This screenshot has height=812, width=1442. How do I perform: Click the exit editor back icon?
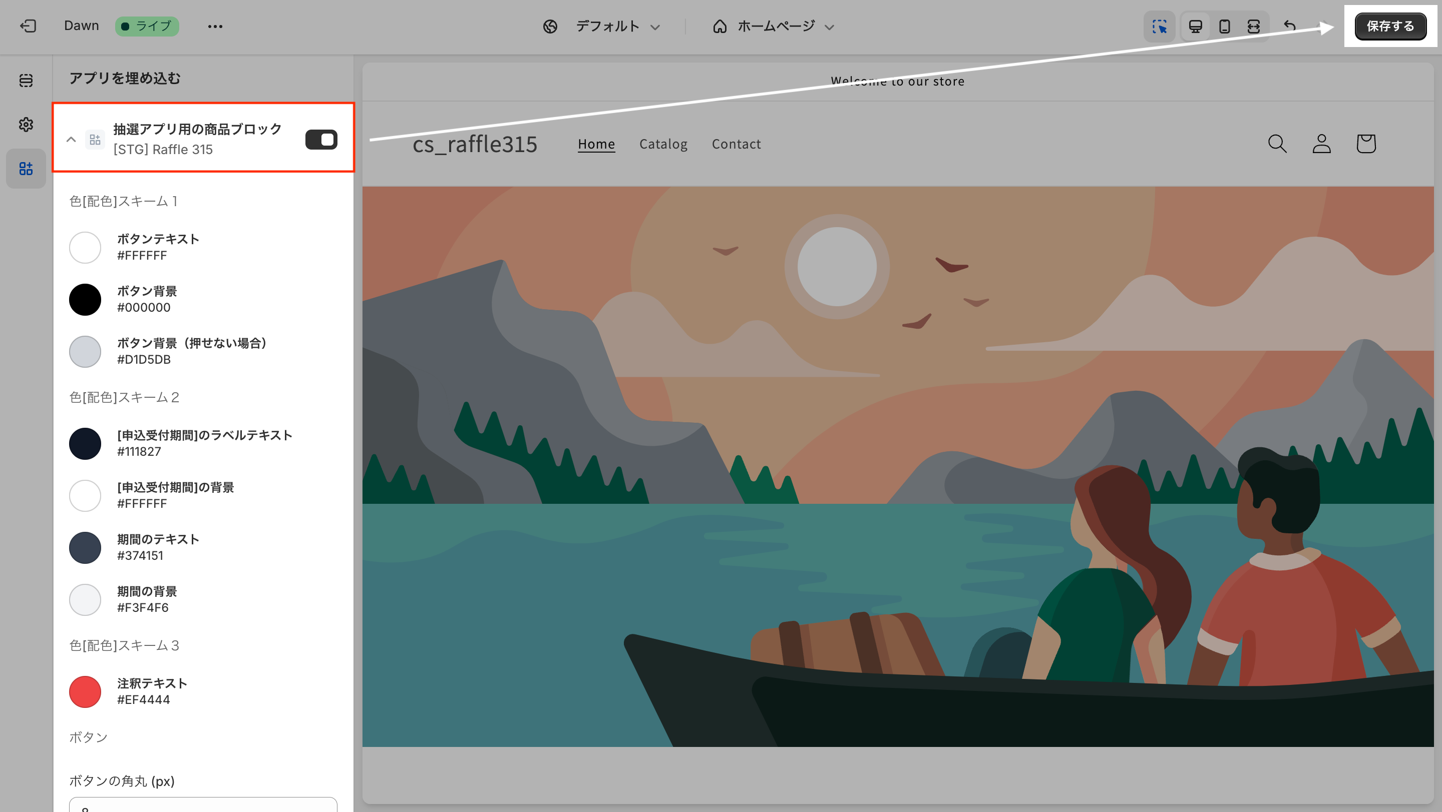pos(28,27)
